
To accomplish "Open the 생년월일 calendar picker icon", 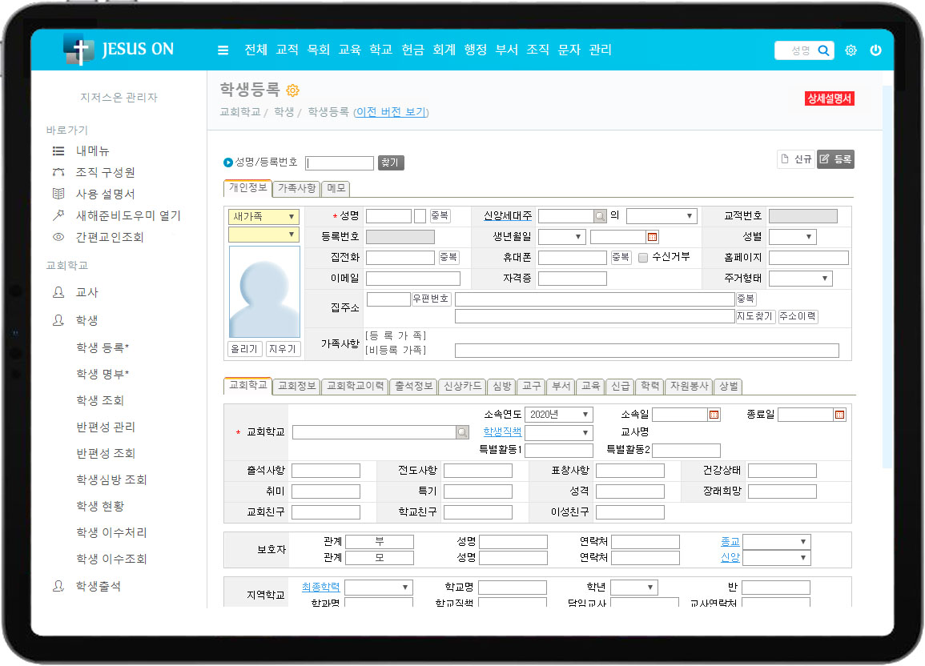I will [x=652, y=237].
